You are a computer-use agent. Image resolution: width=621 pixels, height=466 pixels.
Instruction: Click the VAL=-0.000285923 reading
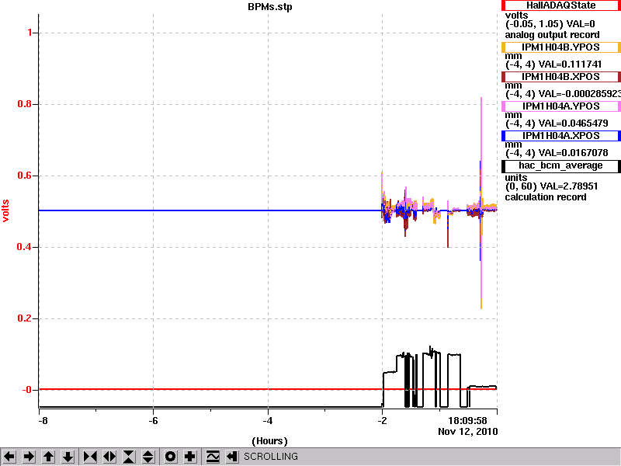580,94
